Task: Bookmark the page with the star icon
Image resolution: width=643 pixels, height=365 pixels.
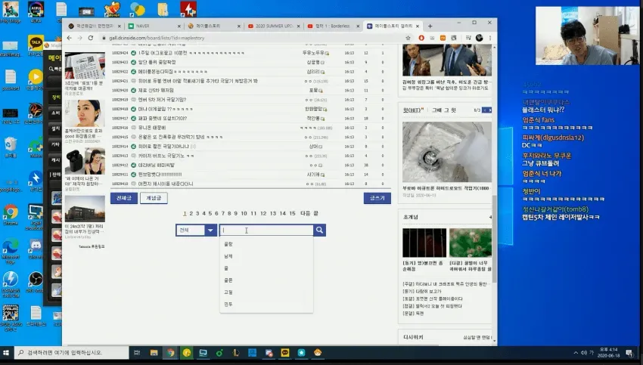Action: tap(408, 38)
